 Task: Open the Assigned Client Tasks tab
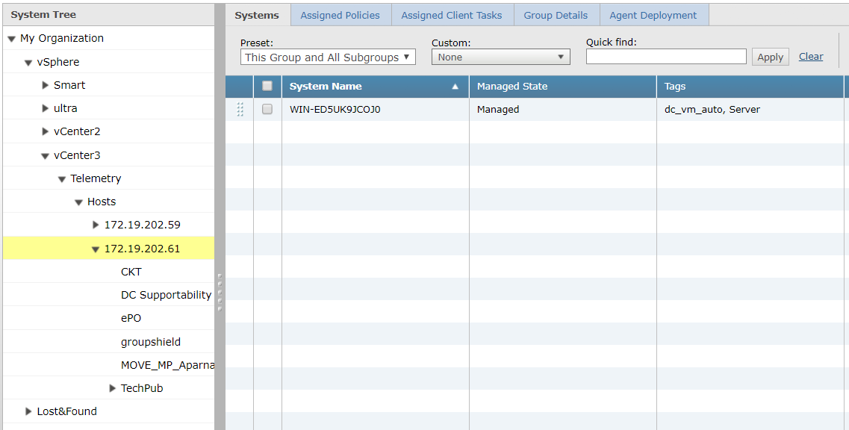[x=452, y=15]
